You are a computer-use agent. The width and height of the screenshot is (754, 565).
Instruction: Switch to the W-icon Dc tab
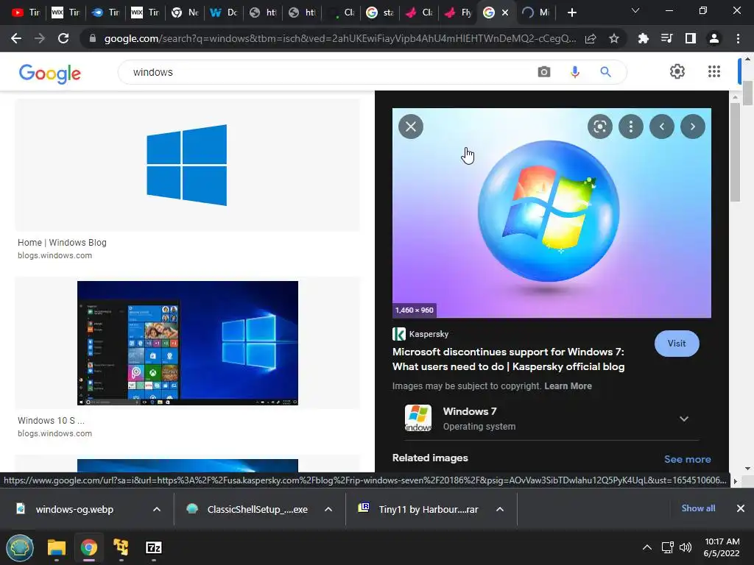point(224,13)
